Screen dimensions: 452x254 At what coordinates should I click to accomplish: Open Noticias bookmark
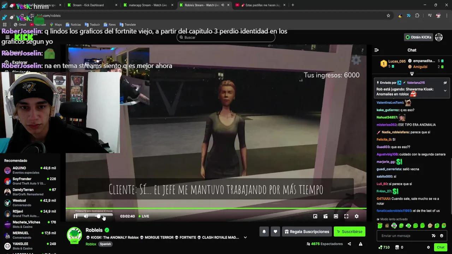click(73, 25)
